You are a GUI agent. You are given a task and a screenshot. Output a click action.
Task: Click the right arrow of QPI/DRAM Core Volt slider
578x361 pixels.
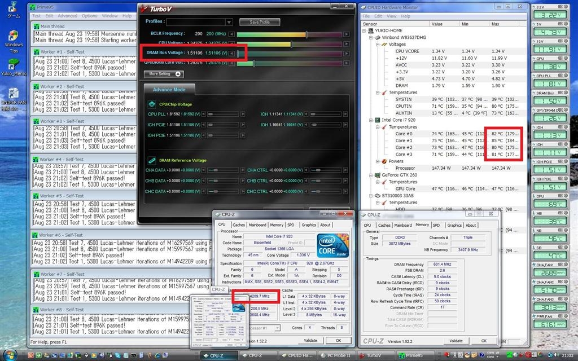click(347, 63)
